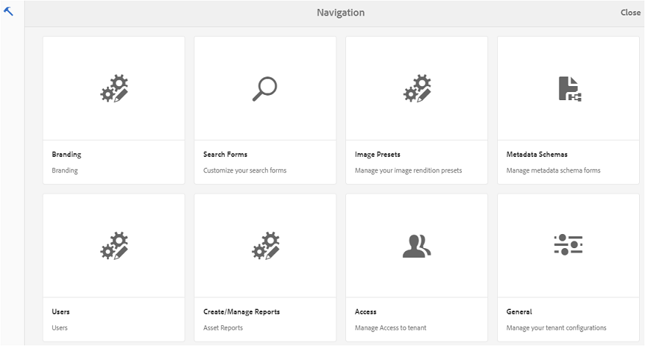The width and height of the screenshot is (645, 346).
Task: Select the Access people icon
Action: tap(417, 246)
